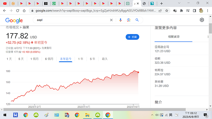Open Google settings gear icon

(202, 20)
